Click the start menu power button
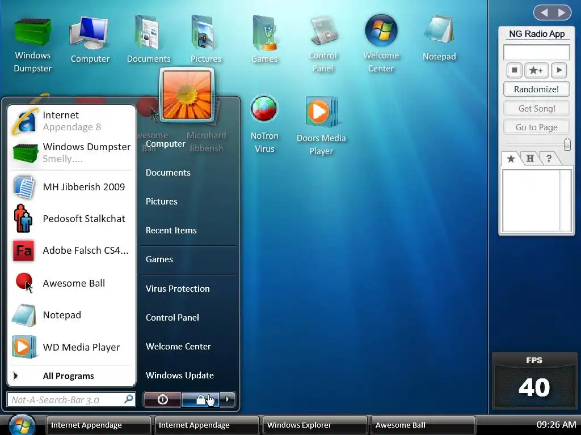 click(x=162, y=399)
